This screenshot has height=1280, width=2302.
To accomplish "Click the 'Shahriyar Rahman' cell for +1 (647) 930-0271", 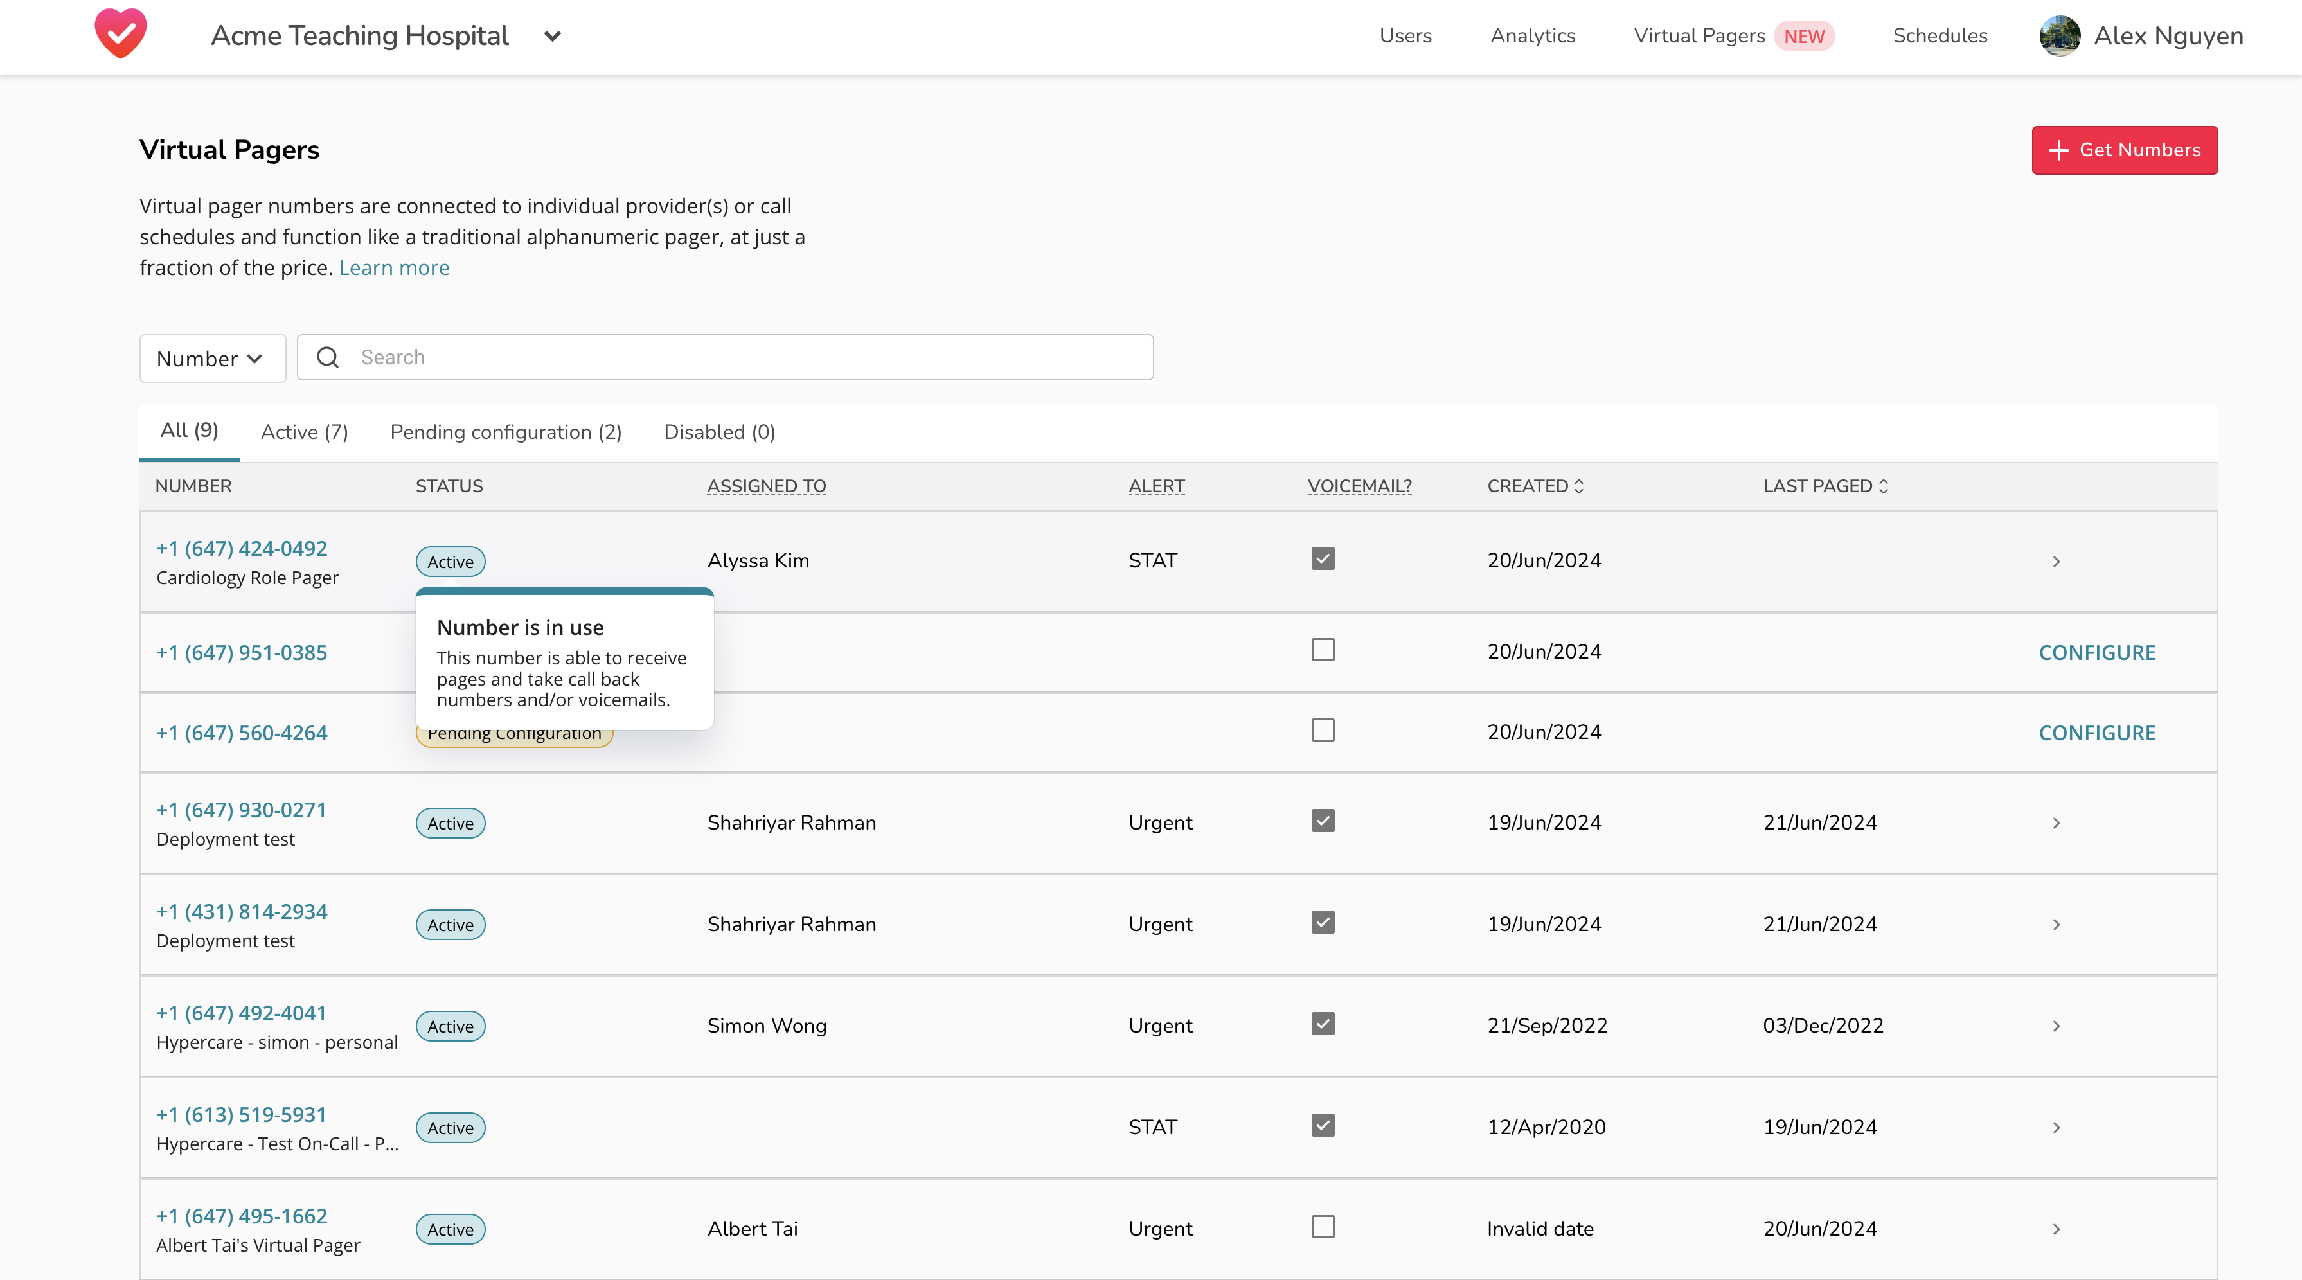I will click(791, 822).
